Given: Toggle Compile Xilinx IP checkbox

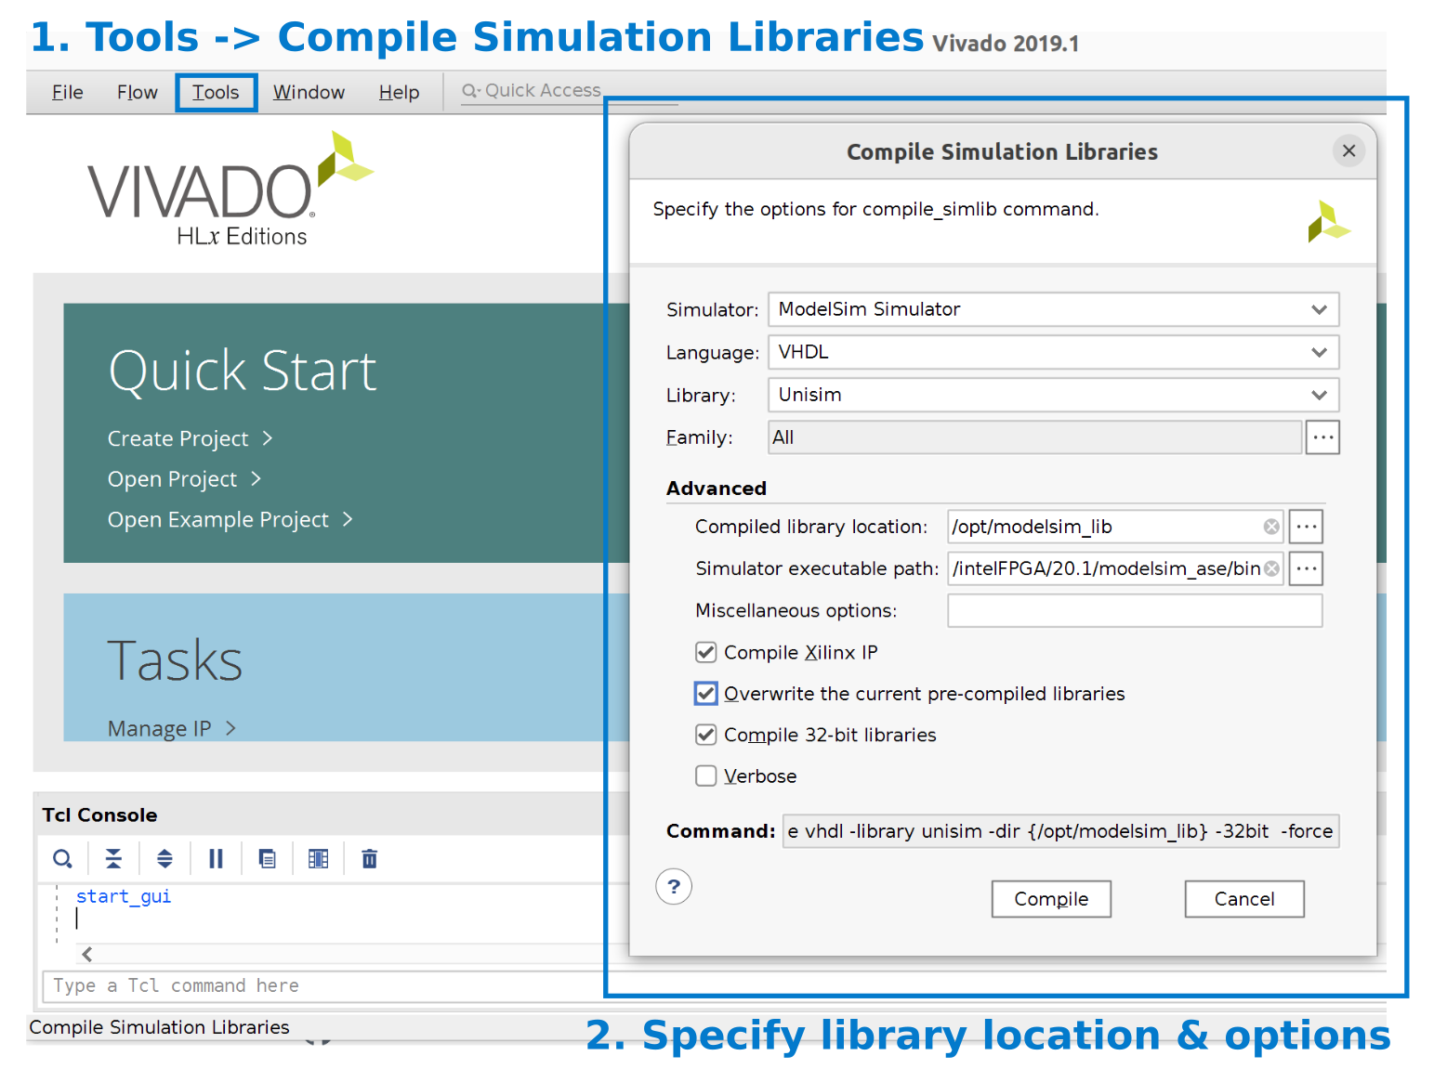Looking at the screenshot, I should coord(706,652).
